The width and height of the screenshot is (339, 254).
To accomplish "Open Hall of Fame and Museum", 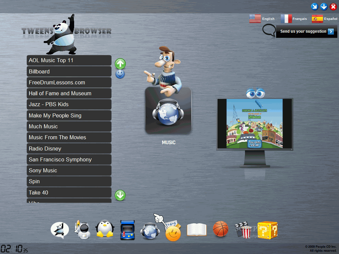I will (x=69, y=93).
